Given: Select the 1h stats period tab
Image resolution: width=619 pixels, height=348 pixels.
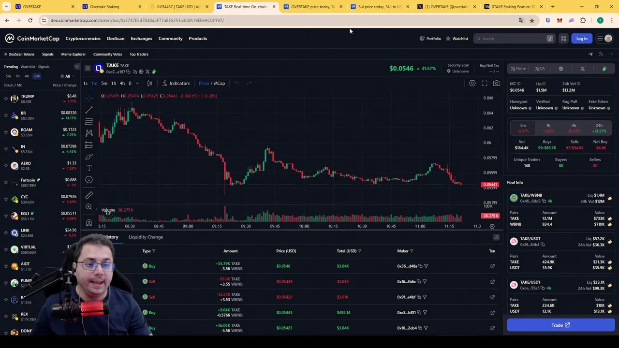Looking at the screenshot, I should coord(548,128).
